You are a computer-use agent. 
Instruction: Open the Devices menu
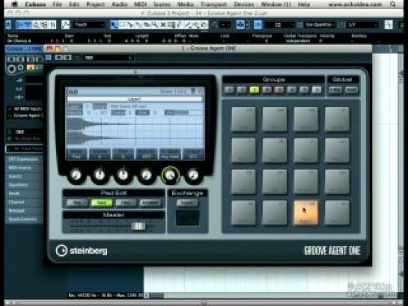244,4
